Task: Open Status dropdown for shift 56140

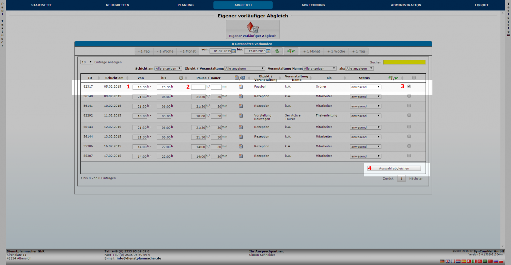Action: [x=366, y=97]
